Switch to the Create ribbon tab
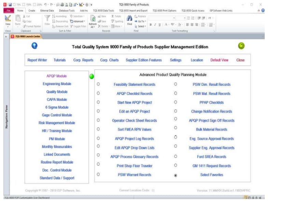 click(32, 11)
